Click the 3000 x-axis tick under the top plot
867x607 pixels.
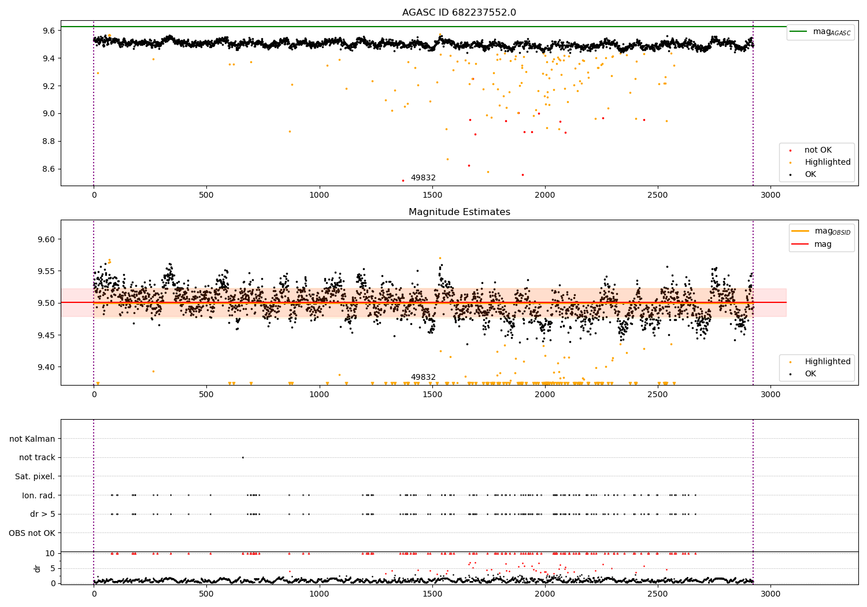770,195
